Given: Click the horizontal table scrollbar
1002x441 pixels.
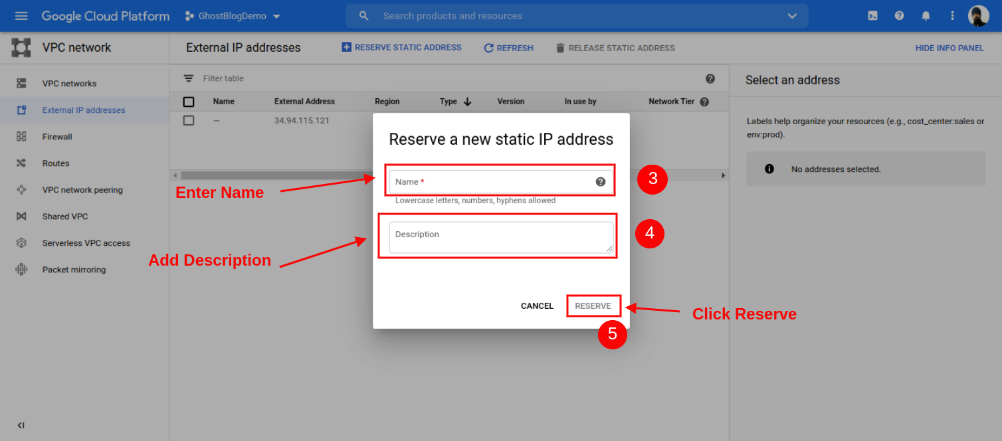Looking at the screenshot, I should click(266, 175).
